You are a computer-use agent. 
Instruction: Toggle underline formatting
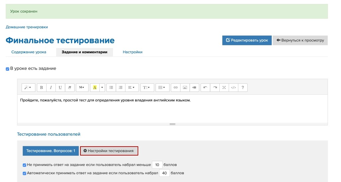click(x=60, y=87)
